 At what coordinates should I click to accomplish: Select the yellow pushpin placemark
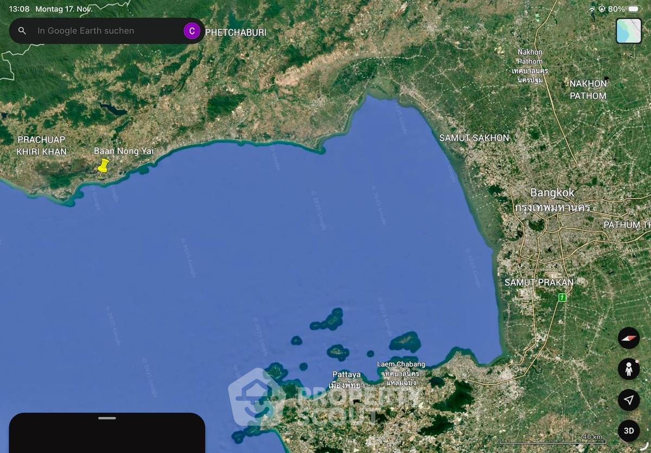pyautogui.click(x=102, y=167)
